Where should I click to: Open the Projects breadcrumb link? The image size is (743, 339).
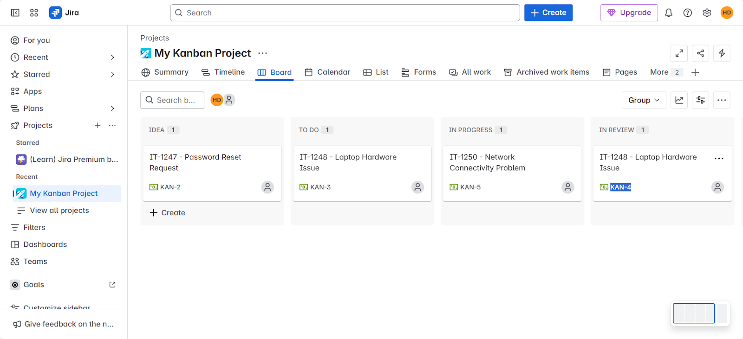coord(155,38)
